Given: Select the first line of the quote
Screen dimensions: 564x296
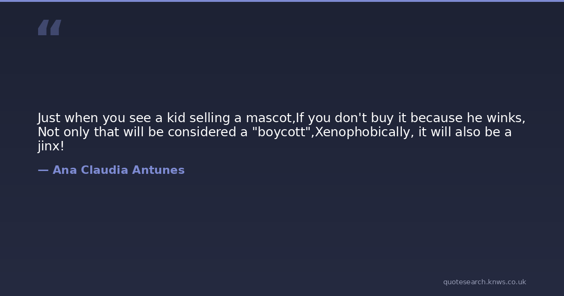Looking at the screenshot, I should [x=281, y=118].
